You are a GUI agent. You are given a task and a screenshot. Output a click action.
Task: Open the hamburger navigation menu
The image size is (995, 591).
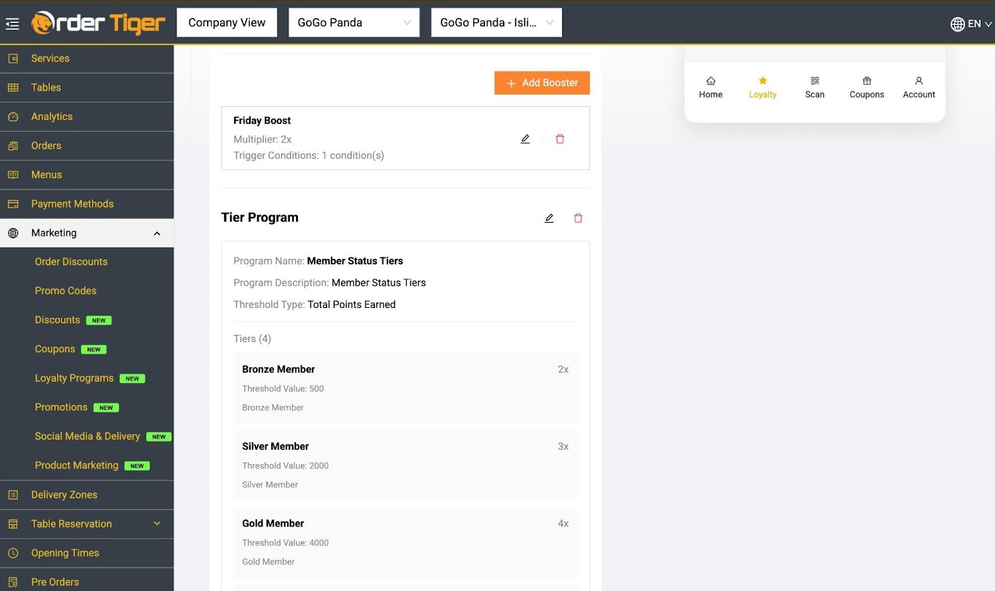click(x=11, y=22)
